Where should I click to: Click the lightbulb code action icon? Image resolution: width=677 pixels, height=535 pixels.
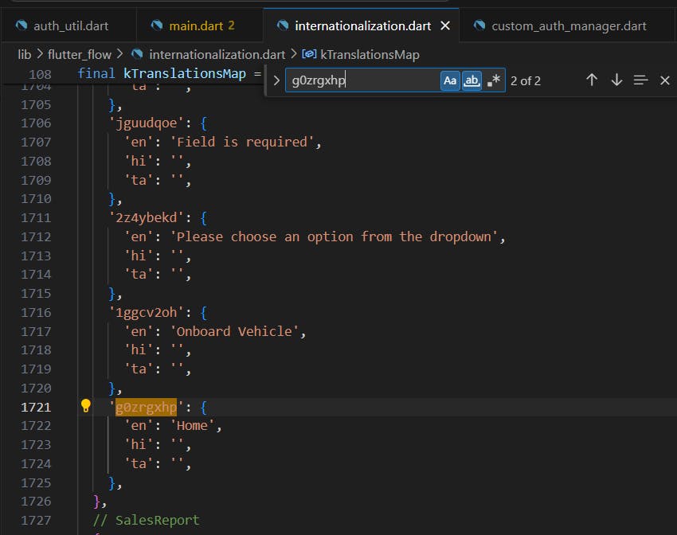tap(86, 406)
